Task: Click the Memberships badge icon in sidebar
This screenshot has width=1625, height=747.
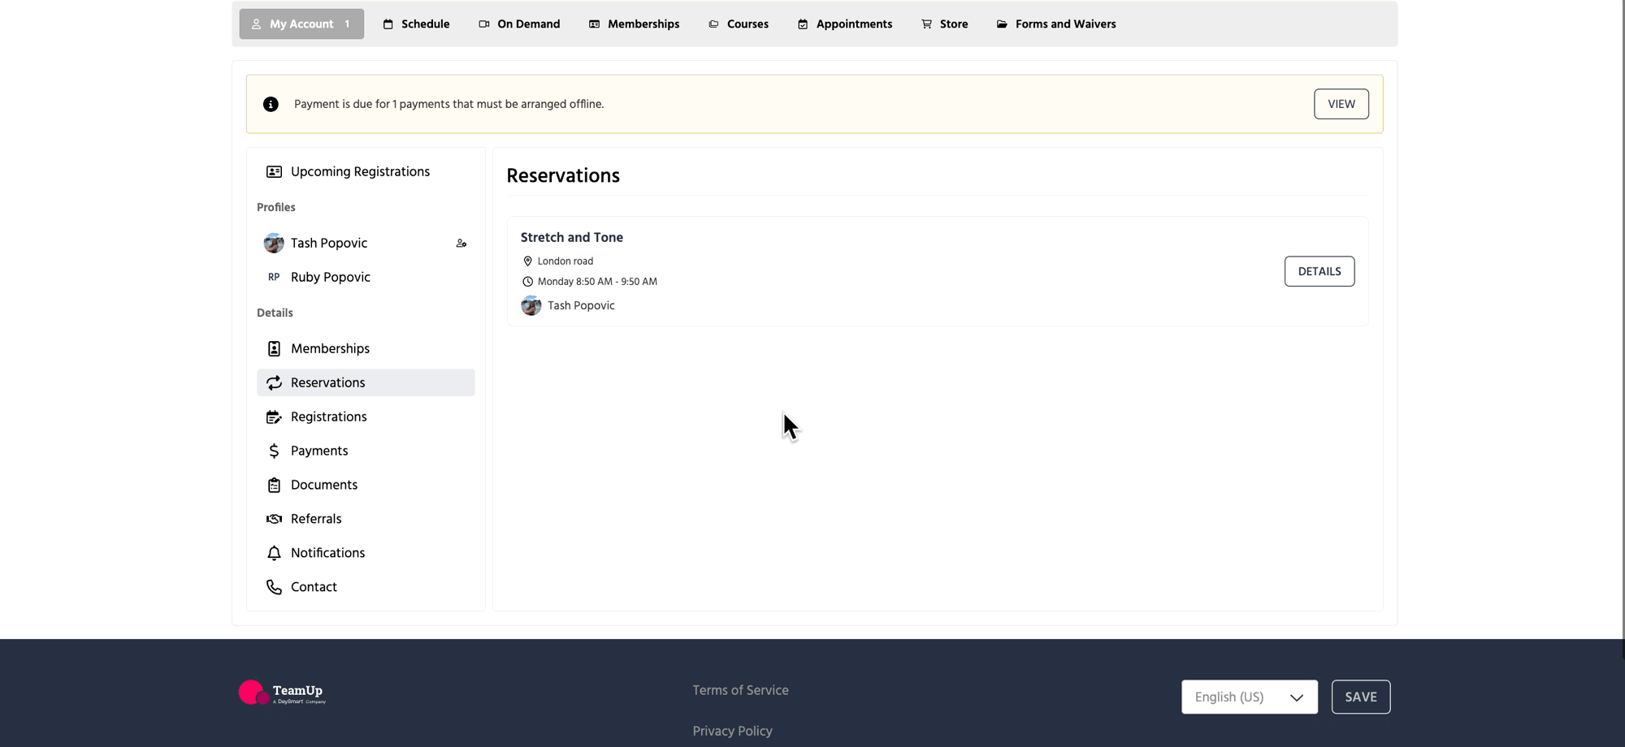Action: tap(274, 348)
